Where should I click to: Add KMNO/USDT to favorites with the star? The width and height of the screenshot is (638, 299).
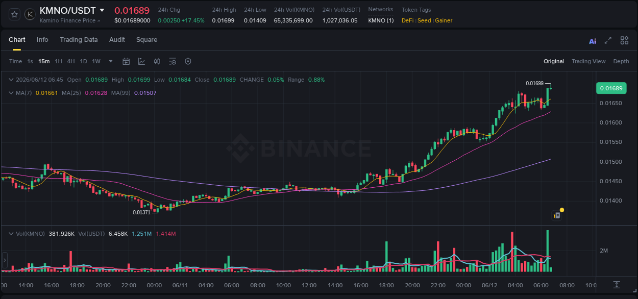click(14, 14)
